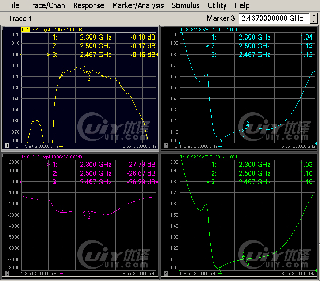Click S21 marker 2 reading -0.17 dB
Image resolution: width=320 pixels, height=281 pixels.
pos(143,46)
